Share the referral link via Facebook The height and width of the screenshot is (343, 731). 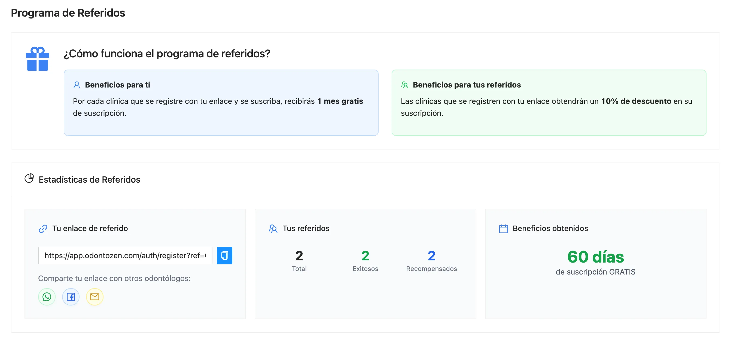tap(71, 297)
